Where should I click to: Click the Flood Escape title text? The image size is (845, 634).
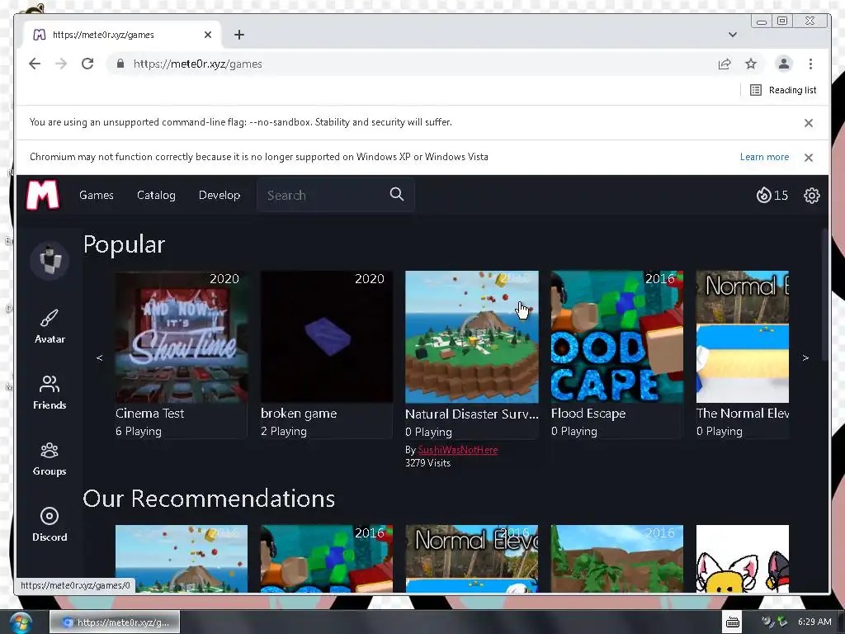588,414
